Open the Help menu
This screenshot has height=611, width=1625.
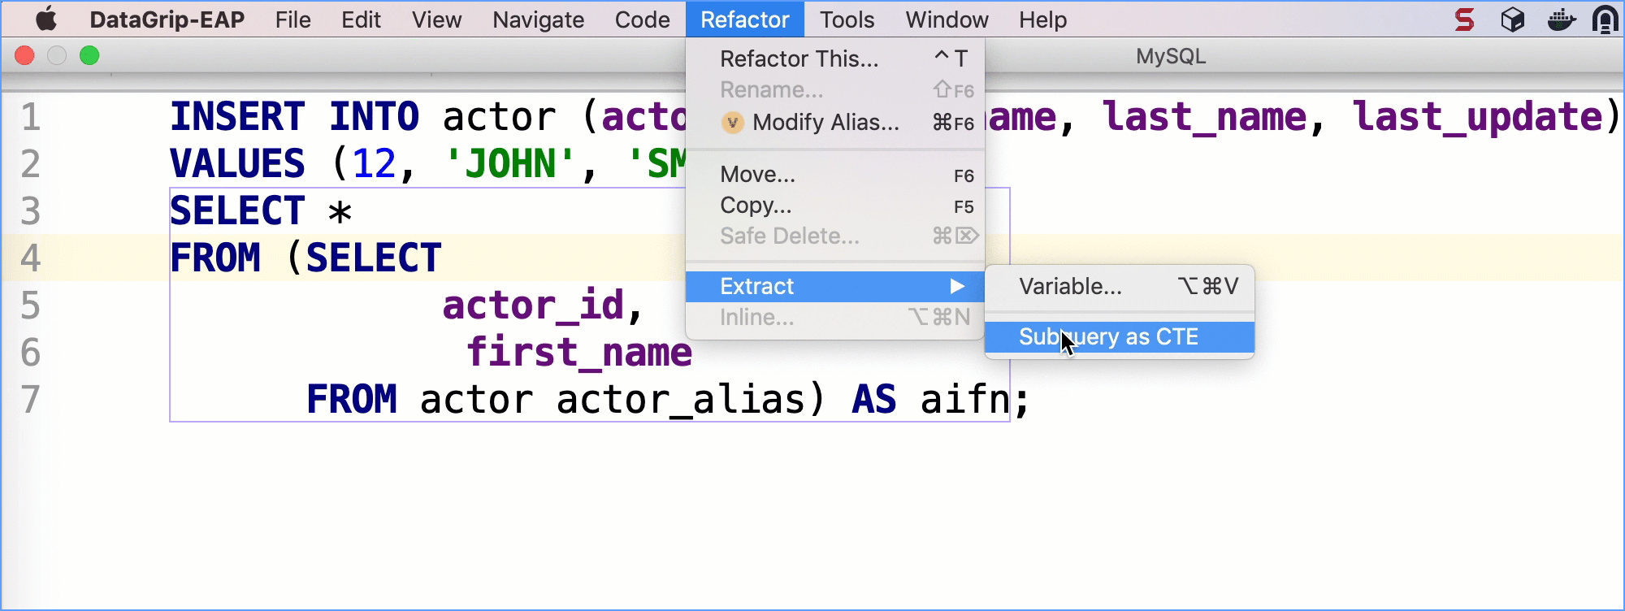pos(1042,19)
